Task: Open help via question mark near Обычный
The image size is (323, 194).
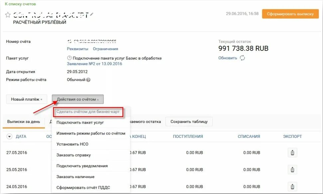Action: 88,80
